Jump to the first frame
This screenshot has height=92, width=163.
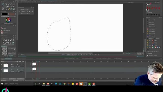coord(84,55)
